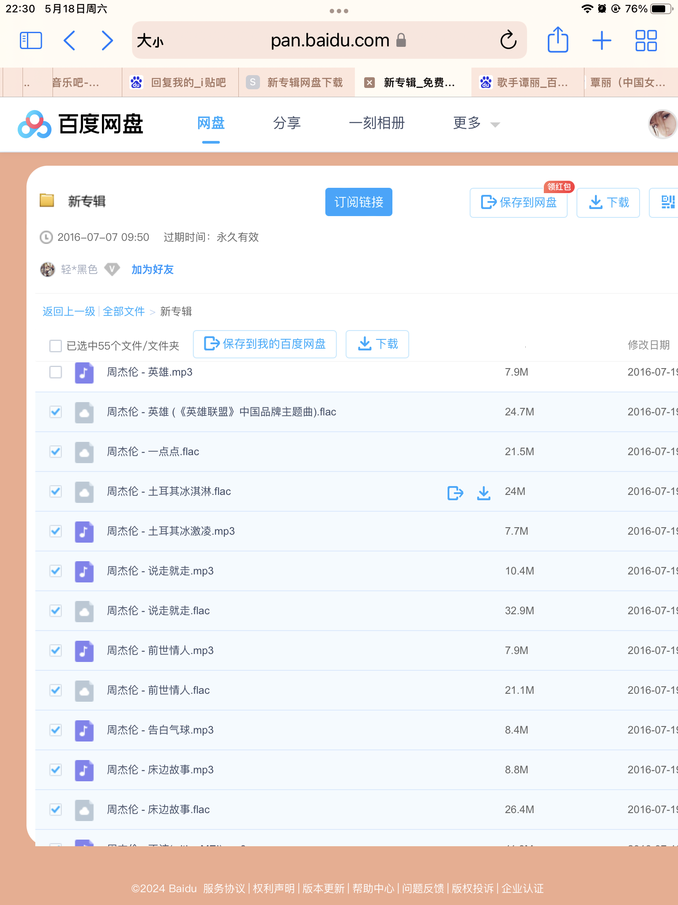The image size is (678, 905).
Task: Click music icon of 告白气球.mp3
Action: pyautogui.click(x=84, y=730)
